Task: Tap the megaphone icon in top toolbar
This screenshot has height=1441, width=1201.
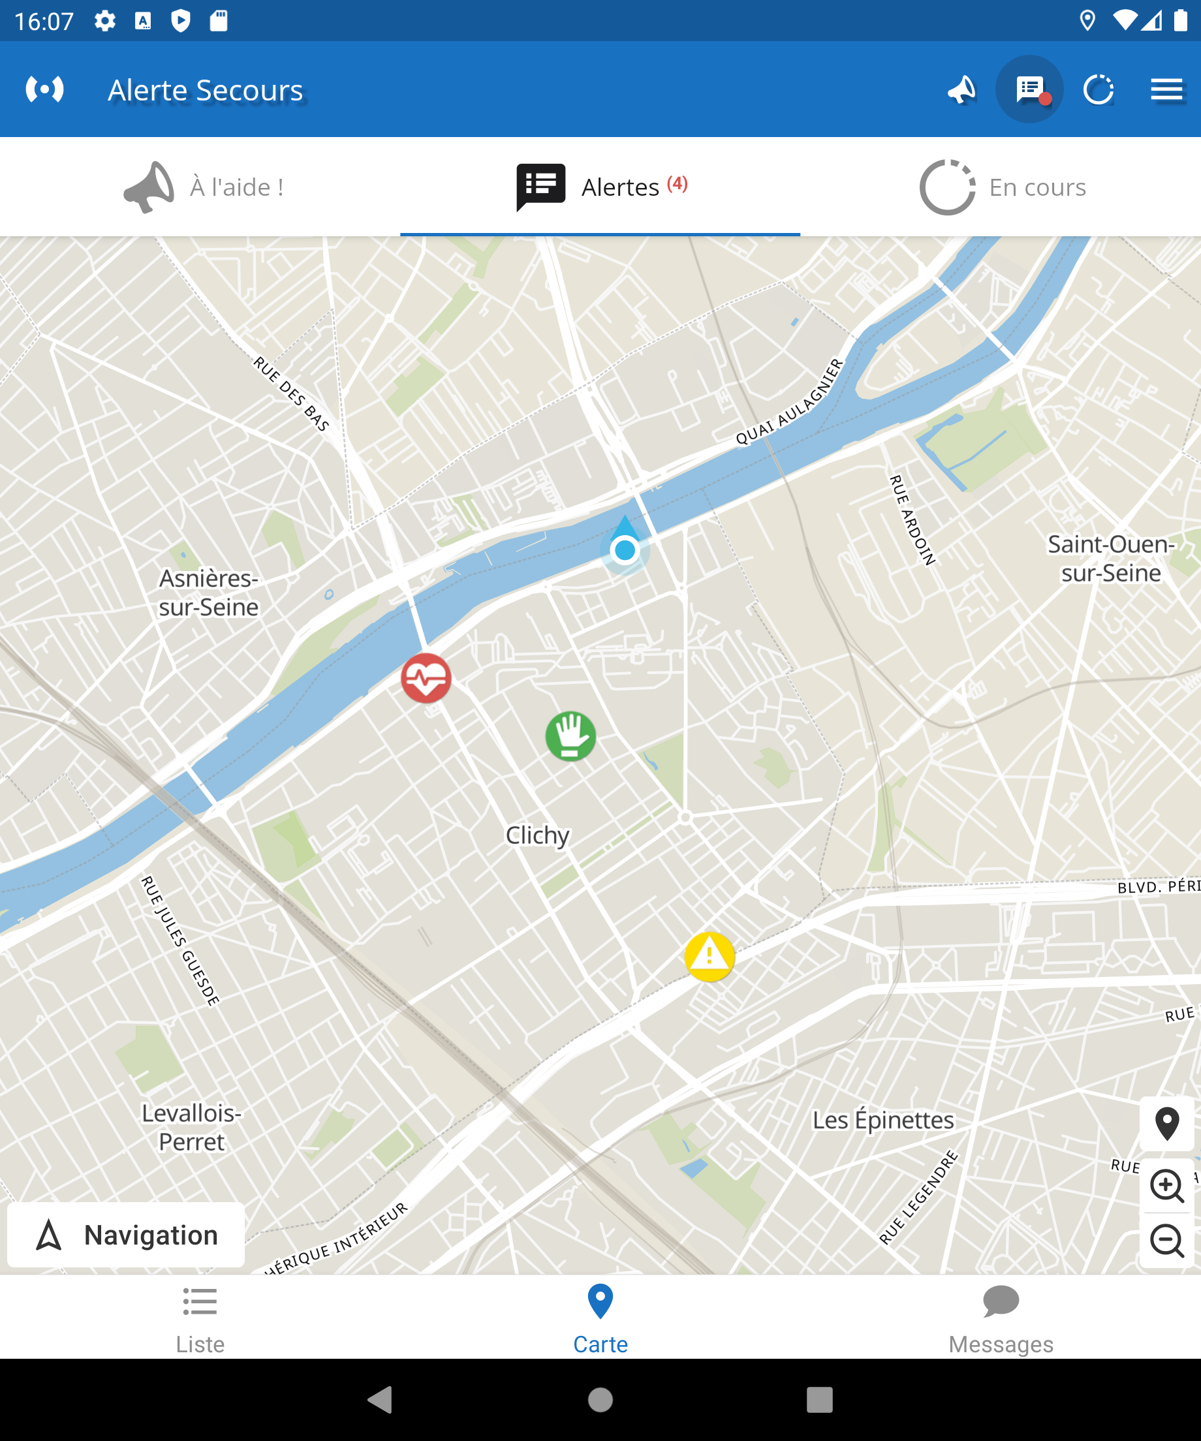Action: [961, 90]
